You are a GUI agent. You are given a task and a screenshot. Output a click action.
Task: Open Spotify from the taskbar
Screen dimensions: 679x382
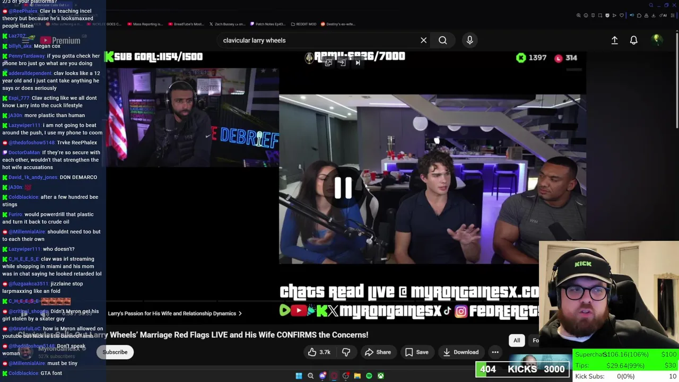click(369, 376)
